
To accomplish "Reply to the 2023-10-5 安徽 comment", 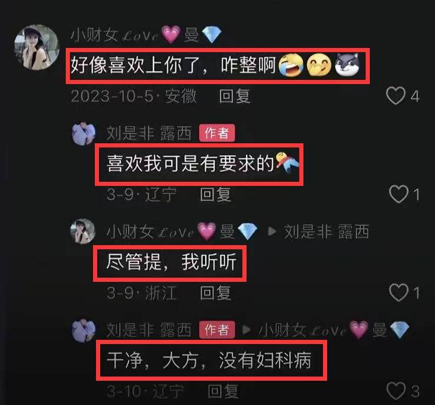I will tap(235, 96).
